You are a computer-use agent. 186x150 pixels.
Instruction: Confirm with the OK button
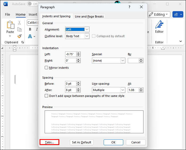113,142
